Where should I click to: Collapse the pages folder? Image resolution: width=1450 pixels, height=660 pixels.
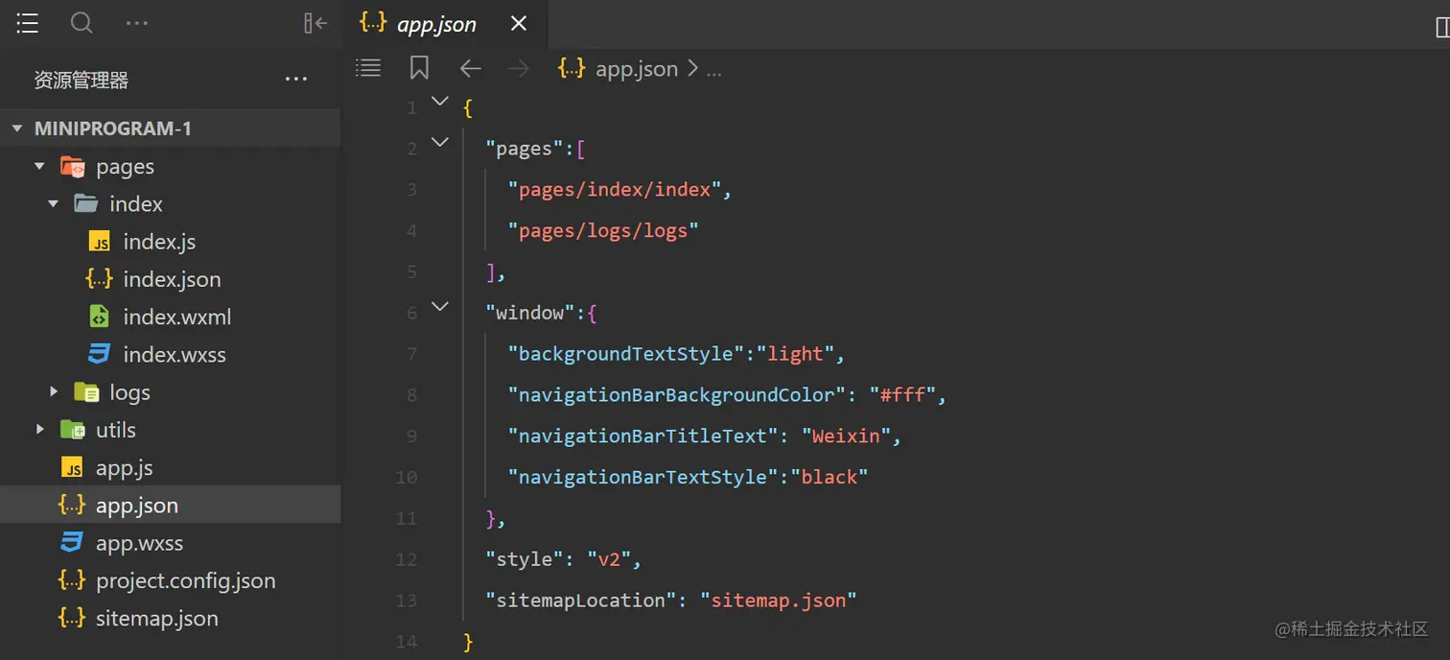[x=39, y=166]
